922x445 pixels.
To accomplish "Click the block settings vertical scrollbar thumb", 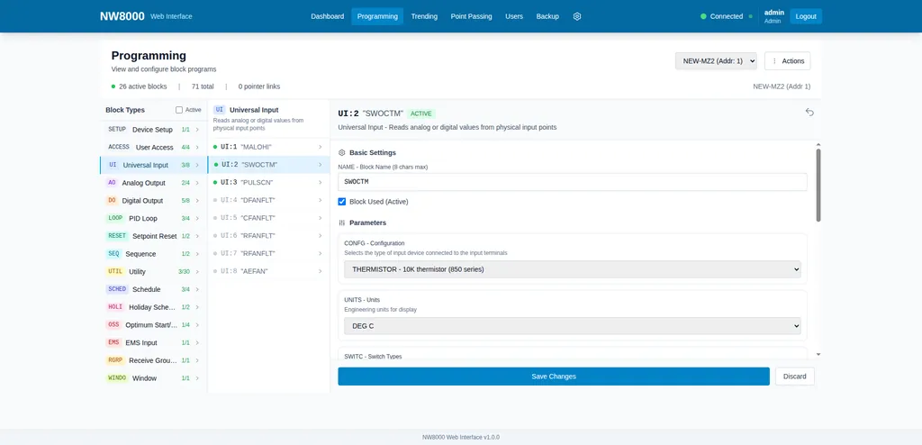I will [x=818, y=185].
